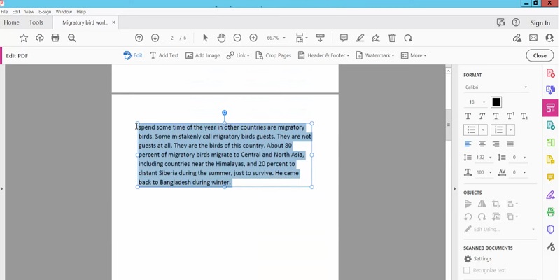Viewport: 560px width, 280px height.
Task: Open the Comment tool in right sidebar
Action: click(x=550, y=178)
